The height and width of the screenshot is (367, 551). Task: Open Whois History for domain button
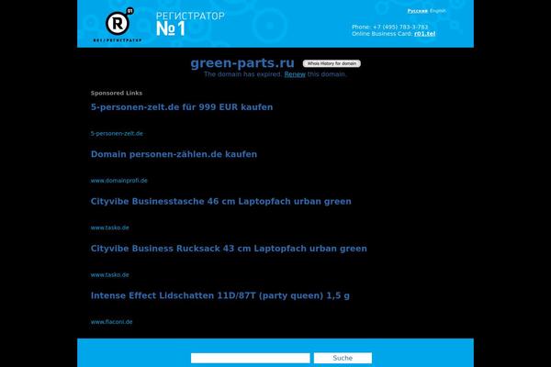332,63
